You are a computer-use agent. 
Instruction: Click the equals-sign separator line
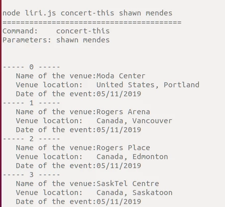(92, 22)
